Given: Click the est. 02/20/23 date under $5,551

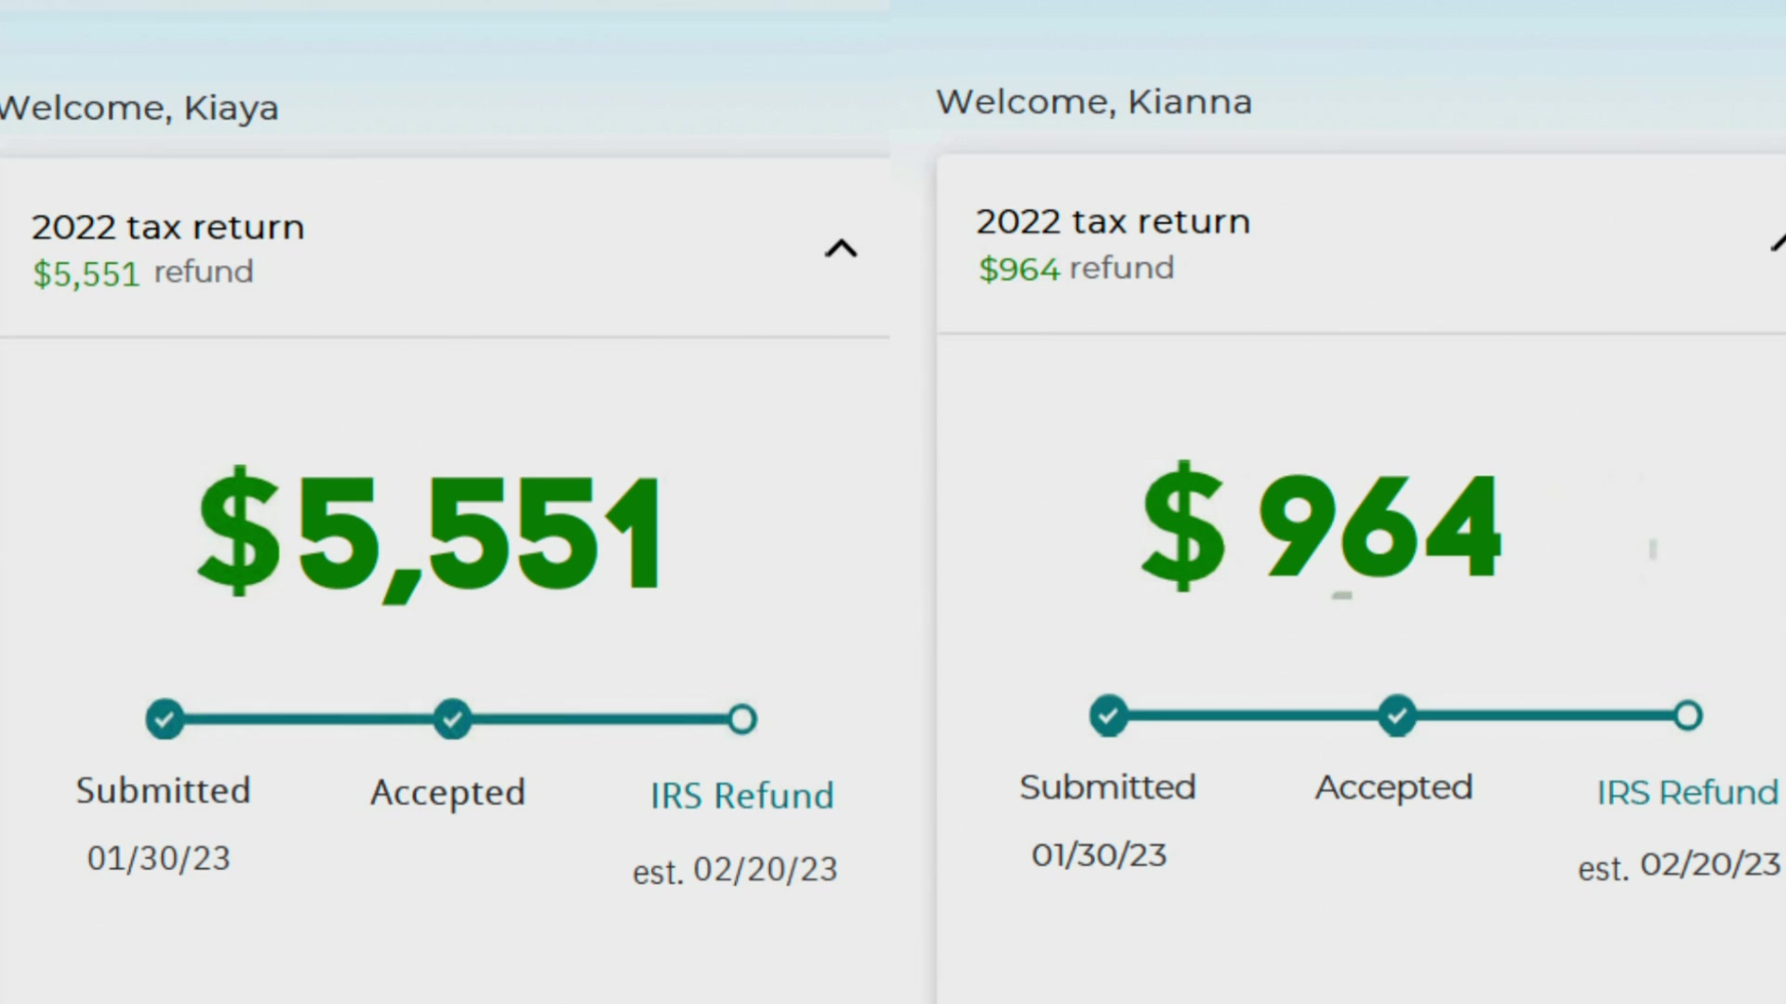Looking at the screenshot, I should (735, 870).
